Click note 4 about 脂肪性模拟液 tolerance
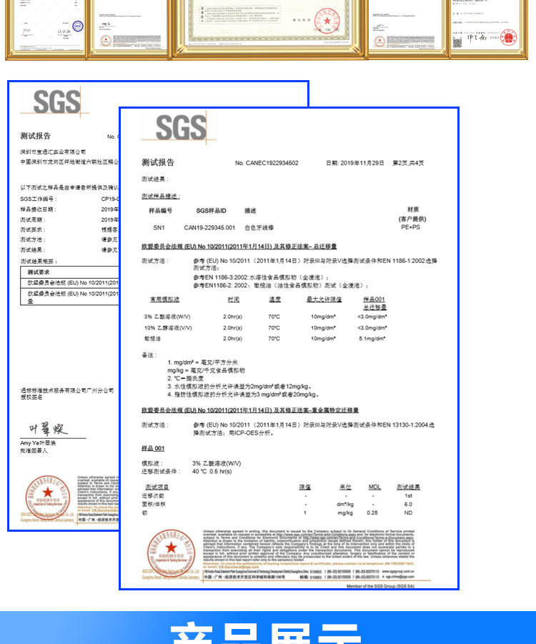Viewport: 536px width, 644px height. (243, 395)
